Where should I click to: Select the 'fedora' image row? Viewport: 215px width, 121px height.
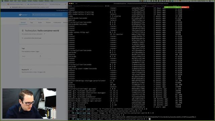125,87
